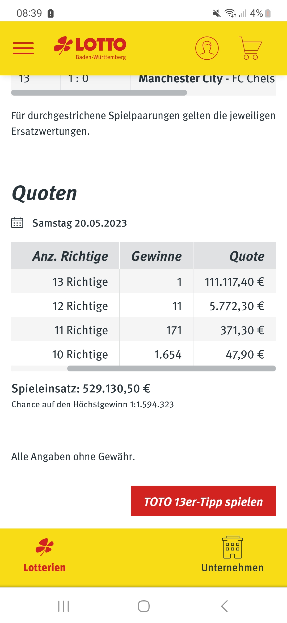The width and height of the screenshot is (287, 623).
Task: Open recent apps in navigation bar
Action: [64, 606]
